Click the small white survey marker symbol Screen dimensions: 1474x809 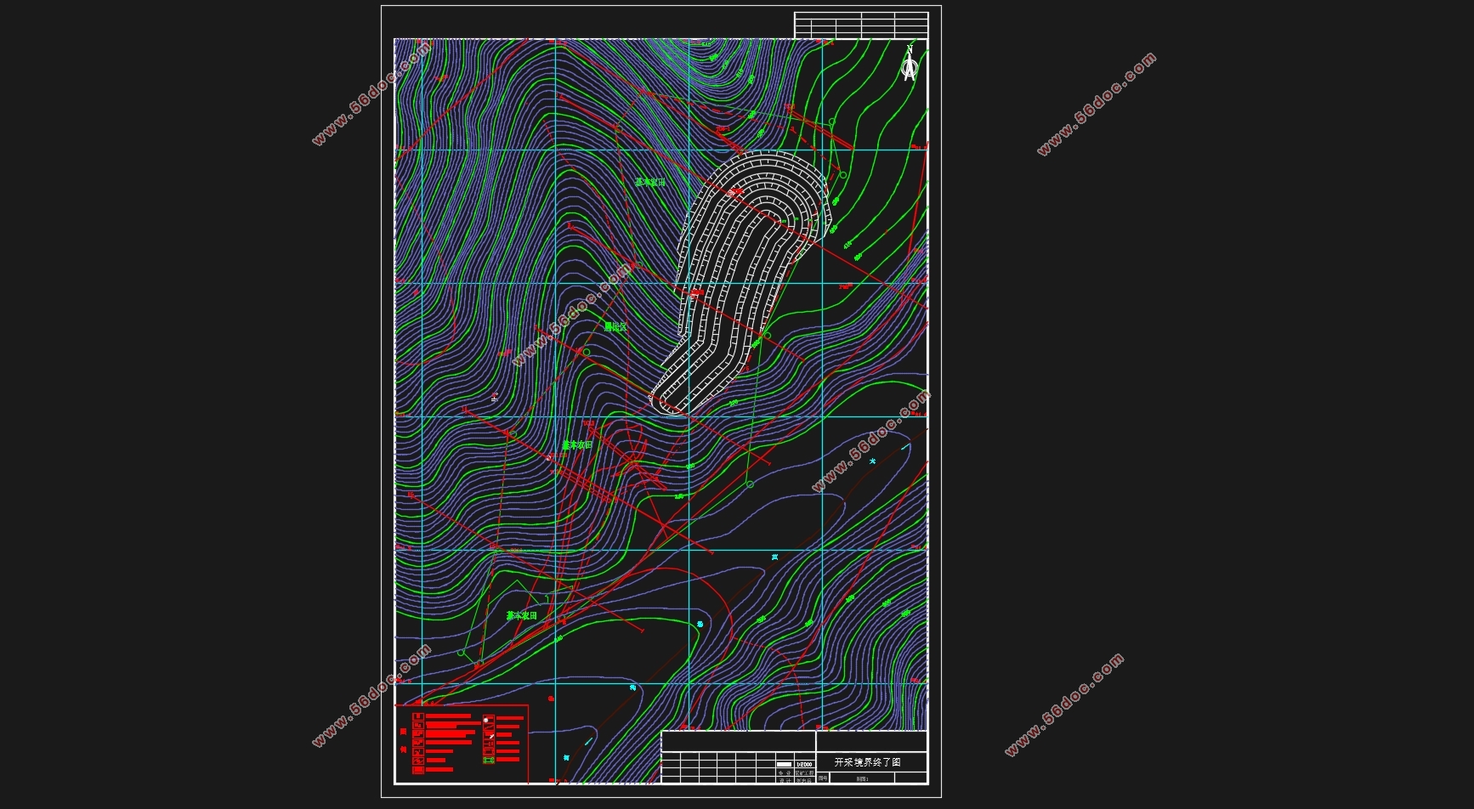495,396
